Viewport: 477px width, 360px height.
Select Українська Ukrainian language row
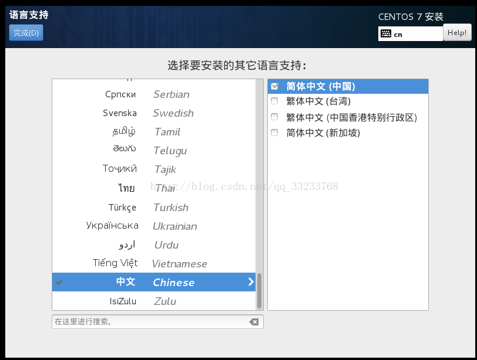click(x=154, y=226)
